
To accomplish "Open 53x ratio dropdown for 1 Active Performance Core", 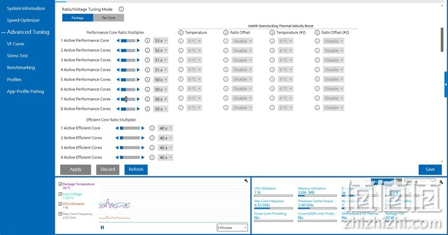I will (161, 41).
